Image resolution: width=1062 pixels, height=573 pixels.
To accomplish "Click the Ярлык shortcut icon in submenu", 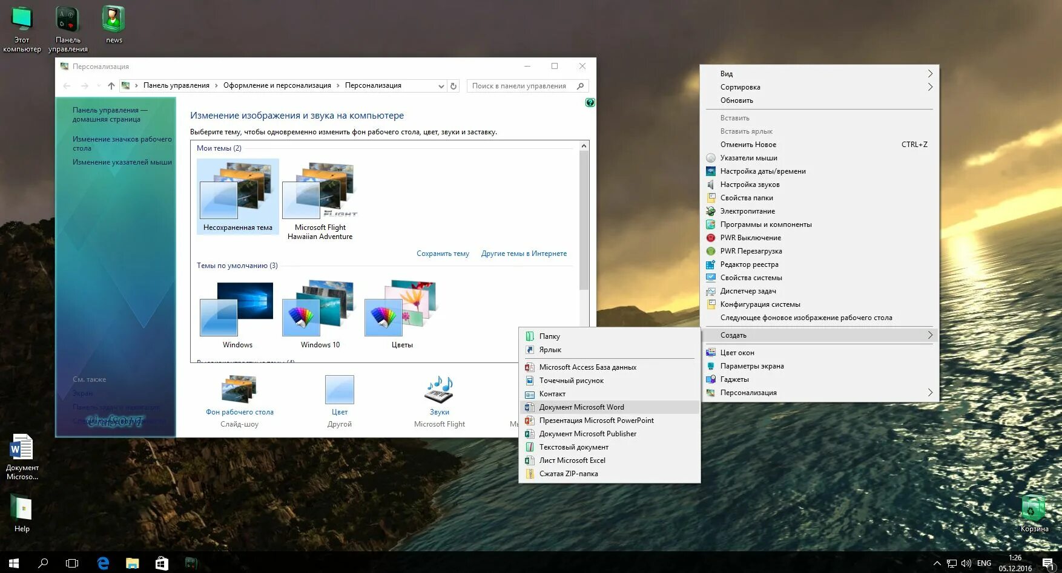I will click(530, 350).
